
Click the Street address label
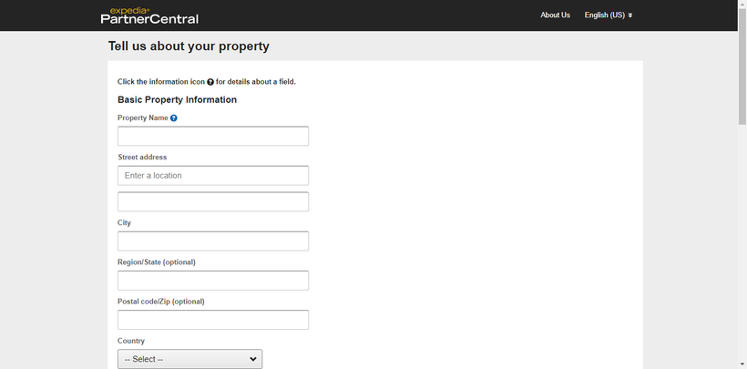coord(142,157)
